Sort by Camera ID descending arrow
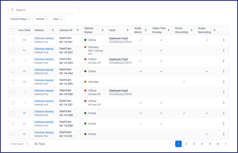 tap(78, 30)
